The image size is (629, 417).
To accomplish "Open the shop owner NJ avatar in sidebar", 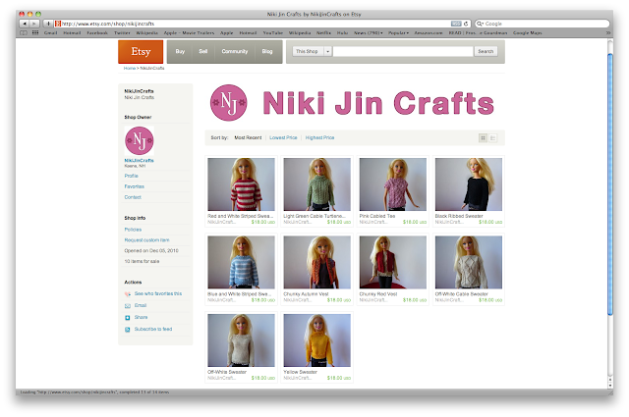I will (x=140, y=140).
